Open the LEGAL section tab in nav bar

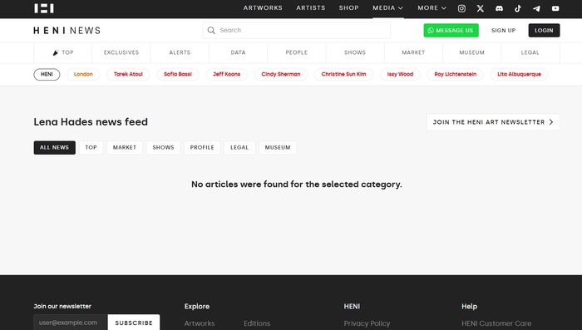530,52
